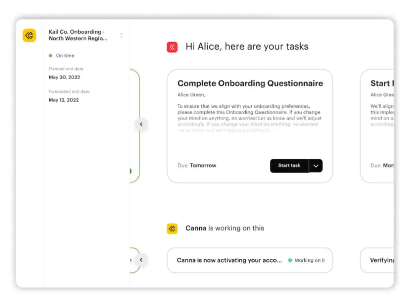
Task: Open the project switcher chevrons beside the title
Action: (x=121, y=35)
